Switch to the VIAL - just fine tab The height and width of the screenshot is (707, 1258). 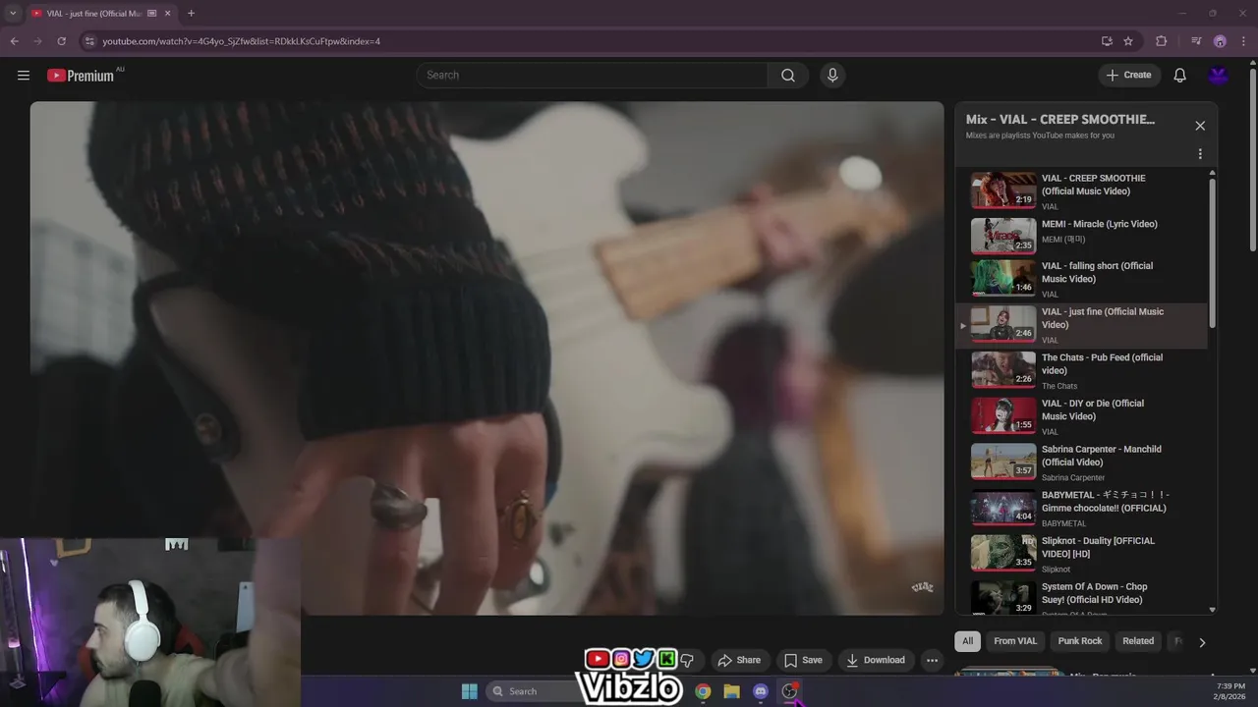[x=93, y=14]
